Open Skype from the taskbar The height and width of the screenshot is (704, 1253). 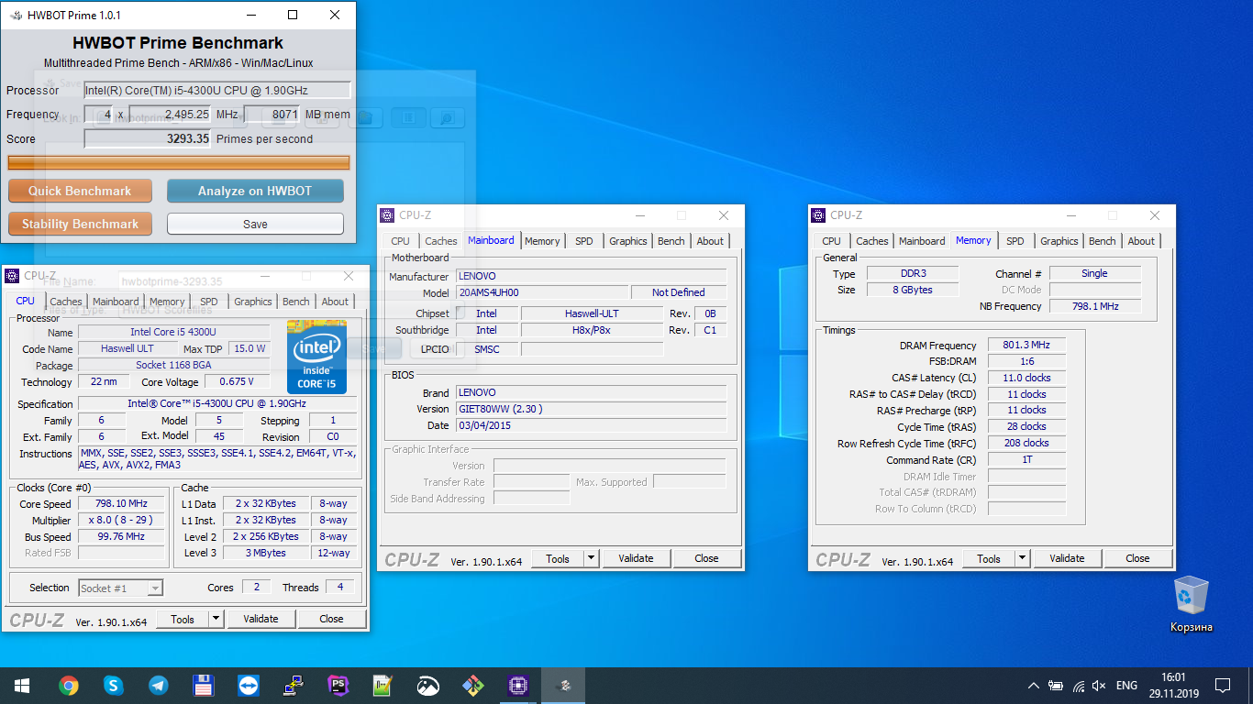click(113, 685)
